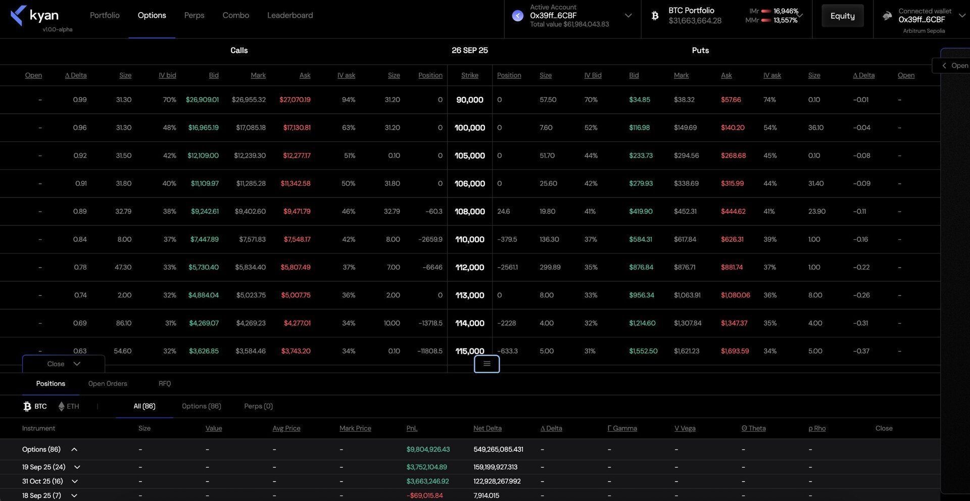
Task: Click the 100,000 strike cell
Action: [470, 128]
